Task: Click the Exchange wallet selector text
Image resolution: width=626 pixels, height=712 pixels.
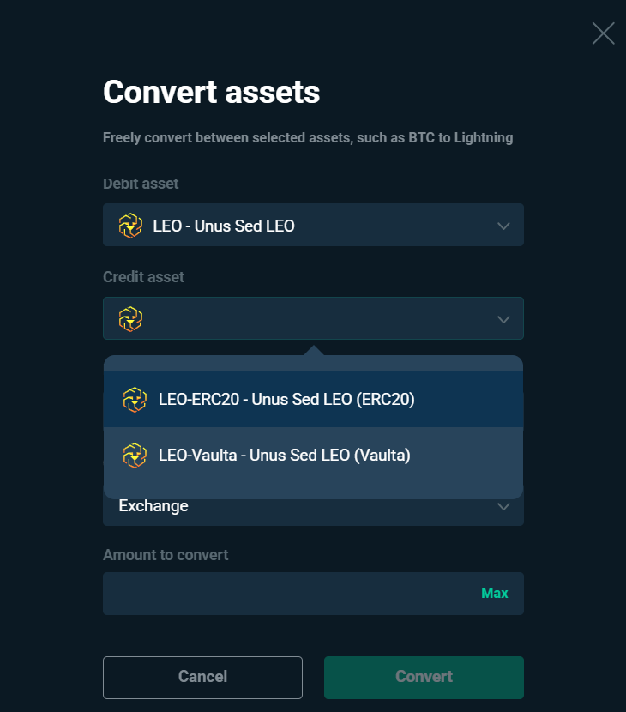Action: (x=153, y=506)
